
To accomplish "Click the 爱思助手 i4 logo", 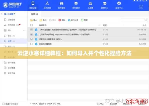I will click(12, 5).
